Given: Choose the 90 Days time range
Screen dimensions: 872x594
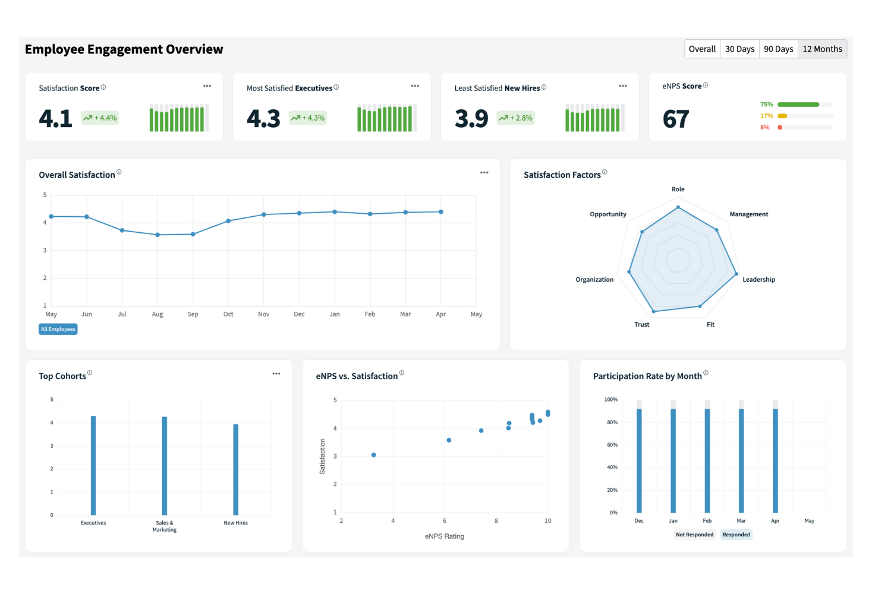Looking at the screenshot, I should [x=778, y=49].
